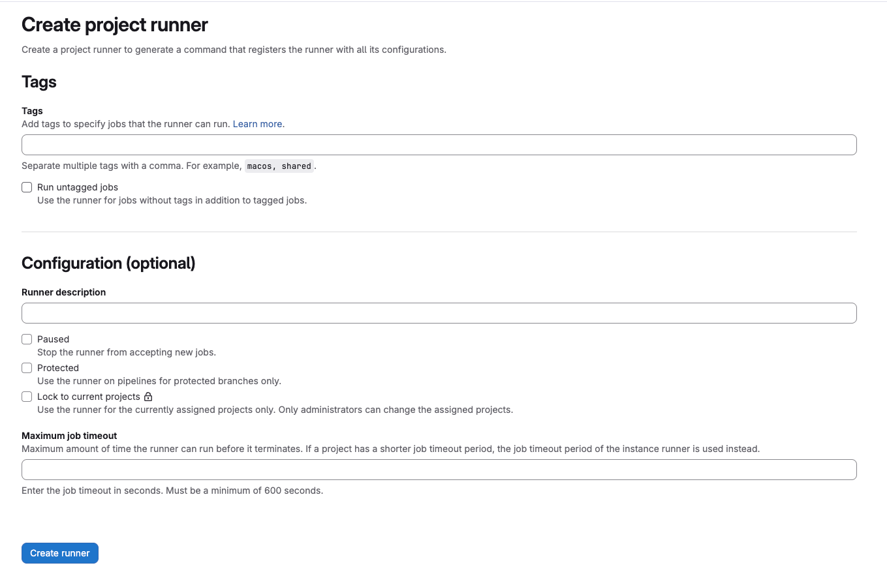Select the Maximum job timeout field
Image resolution: width=887 pixels, height=574 pixels.
[x=439, y=470]
